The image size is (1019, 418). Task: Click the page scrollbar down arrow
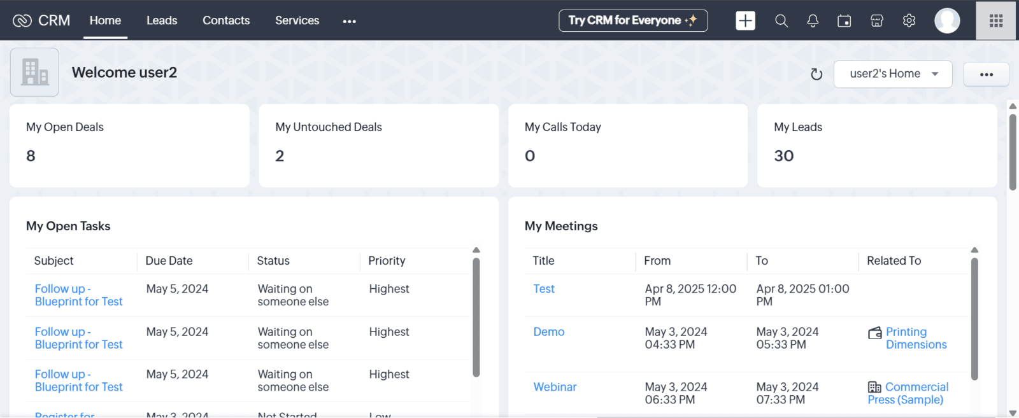1013,413
